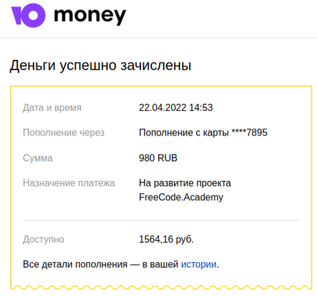This screenshot has width=317, height=296.
Task: Select the card text "Пополнение с карты ****7895"
Action: point(203,133)
